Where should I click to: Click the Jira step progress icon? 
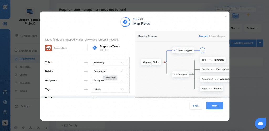coord(125,22)
